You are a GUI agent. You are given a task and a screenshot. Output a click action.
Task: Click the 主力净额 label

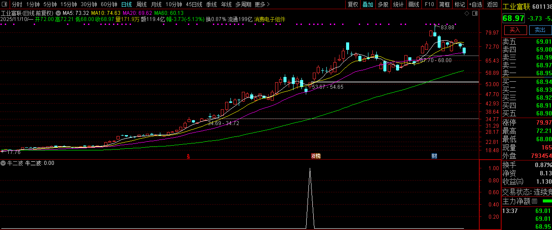point(516,202)
